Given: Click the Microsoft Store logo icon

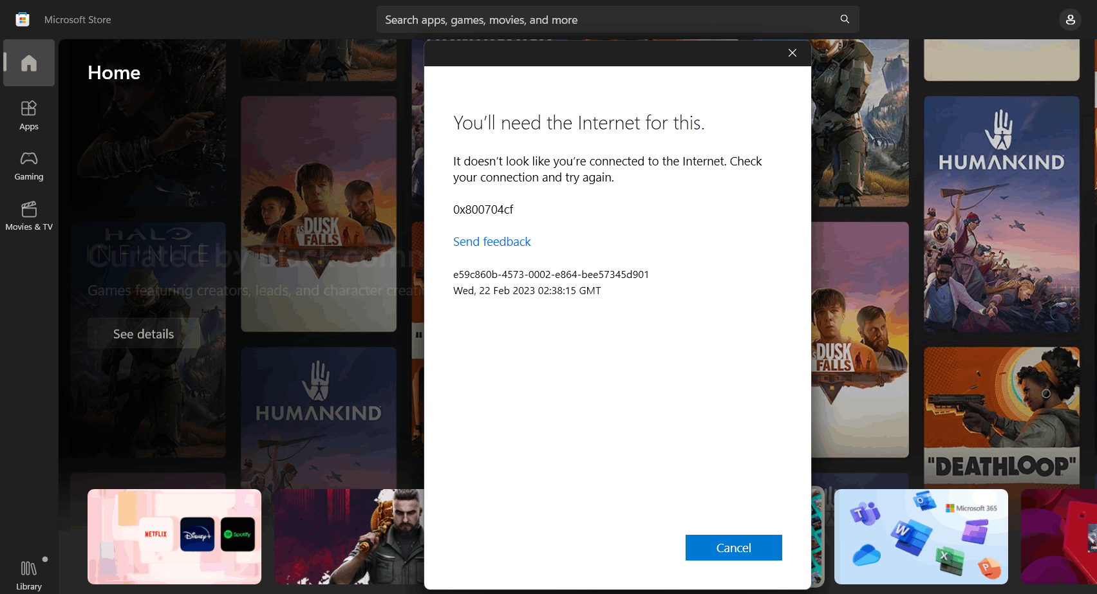Looking at the screenshot, I should click(23, 19).
